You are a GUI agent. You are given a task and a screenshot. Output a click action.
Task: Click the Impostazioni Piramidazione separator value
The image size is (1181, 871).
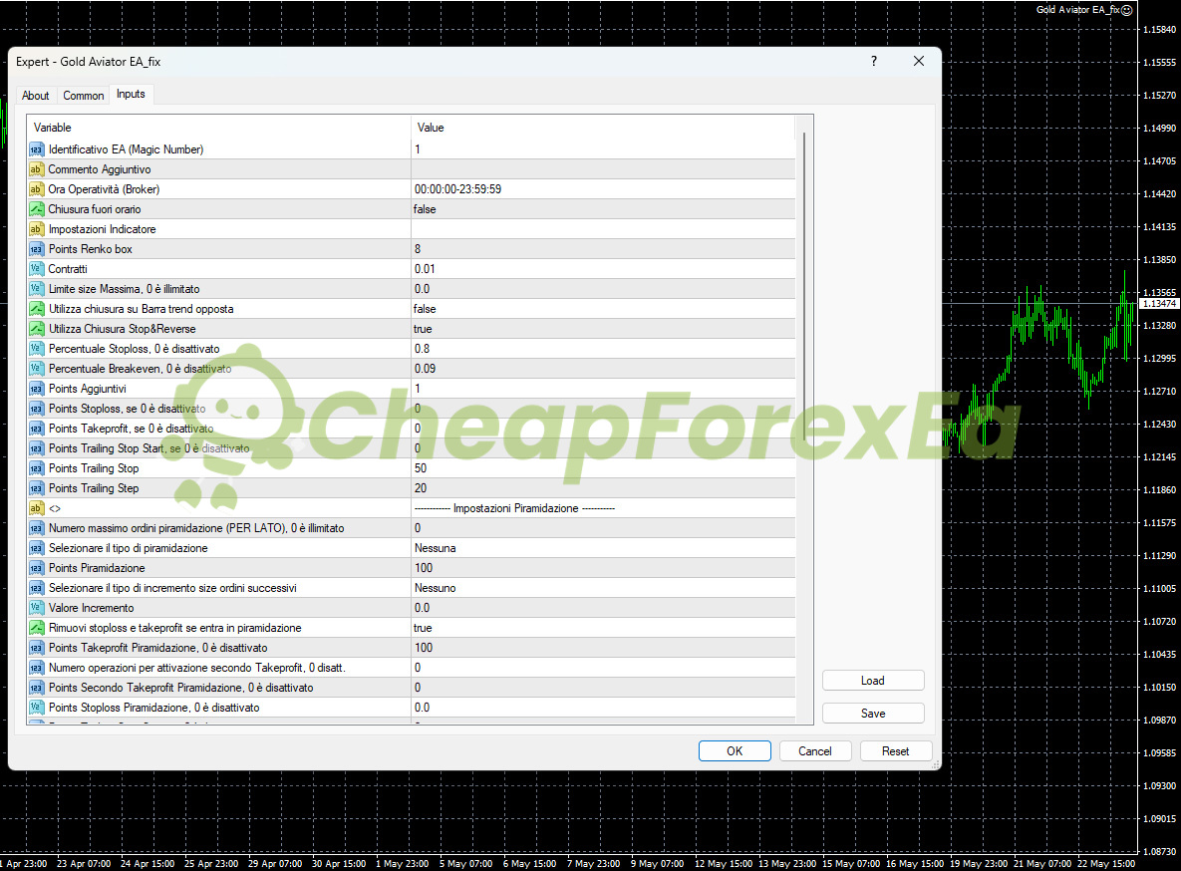click(x=603, y=508)
